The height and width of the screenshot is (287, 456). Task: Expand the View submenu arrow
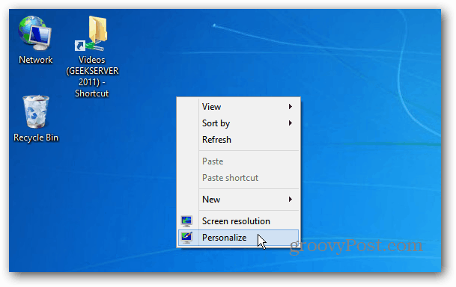click(291, 107)
